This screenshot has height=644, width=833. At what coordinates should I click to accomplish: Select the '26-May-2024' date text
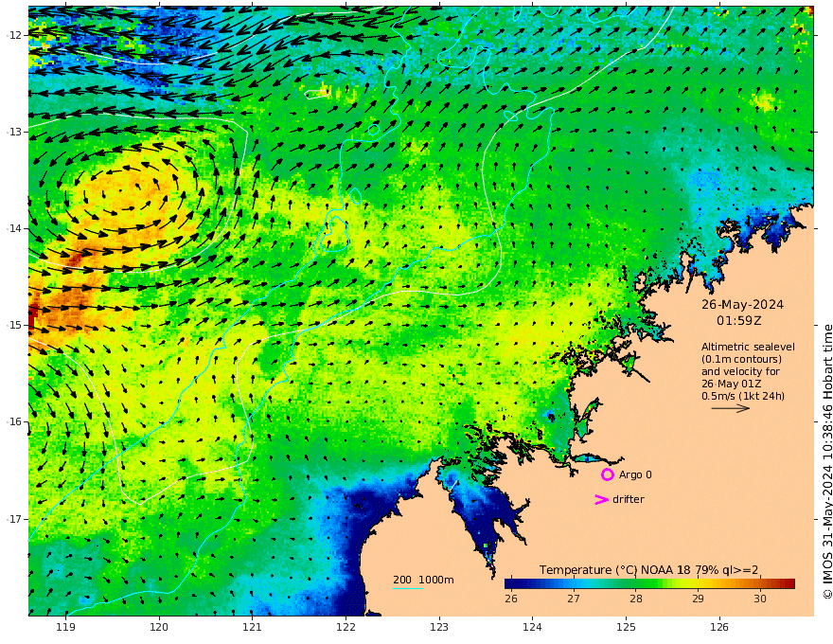tap(742, 304)
